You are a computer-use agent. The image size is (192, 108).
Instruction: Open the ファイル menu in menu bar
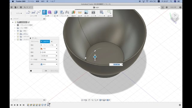click(x=31, y=1)
